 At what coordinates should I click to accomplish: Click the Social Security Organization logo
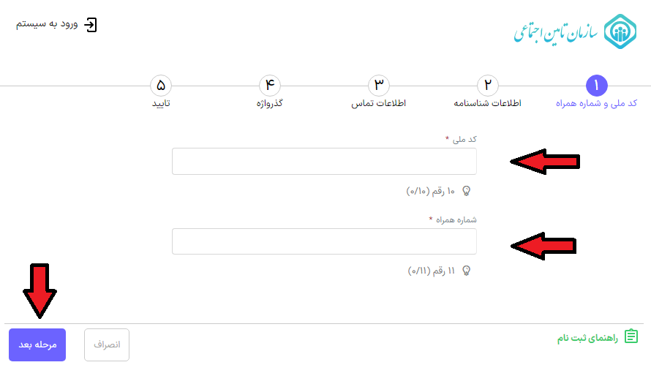pos(620,31)
